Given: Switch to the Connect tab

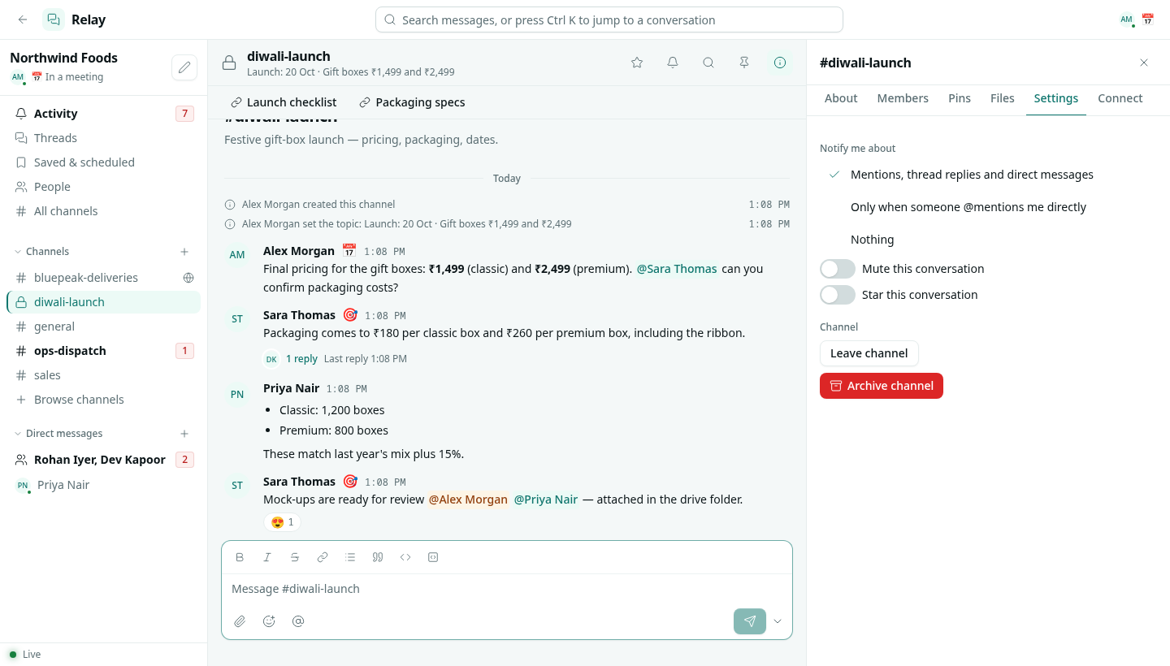Looking at the screenshot, I should click(1120, 98).
